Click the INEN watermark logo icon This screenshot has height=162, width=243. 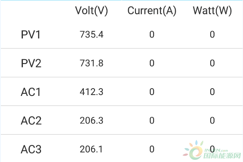pyautogui.click(x=193, y=150)
